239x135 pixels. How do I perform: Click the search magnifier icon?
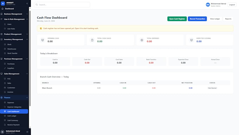(37, 5)
